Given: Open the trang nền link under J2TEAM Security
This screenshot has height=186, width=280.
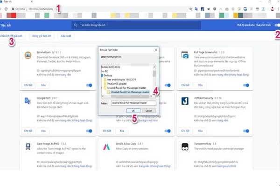Looking at the screenshot, I should click(223, 120).
